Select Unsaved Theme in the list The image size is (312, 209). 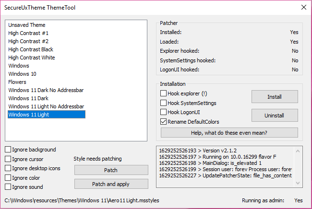(x=27, y=25)
